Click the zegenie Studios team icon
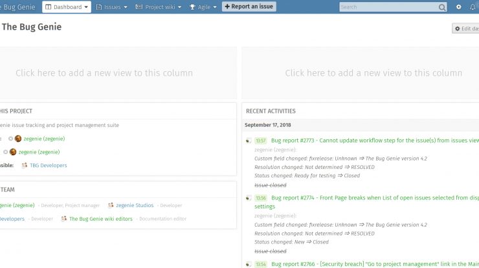 click(x=111, y=205)
